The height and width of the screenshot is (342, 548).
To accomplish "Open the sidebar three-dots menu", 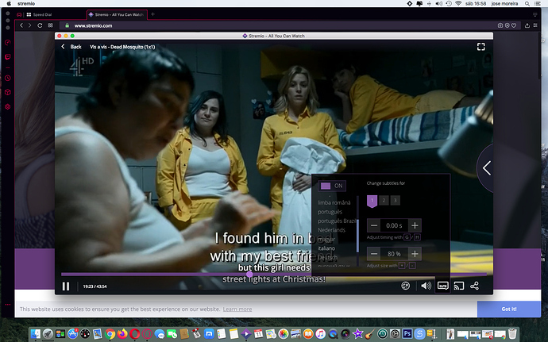I will 8,305.
